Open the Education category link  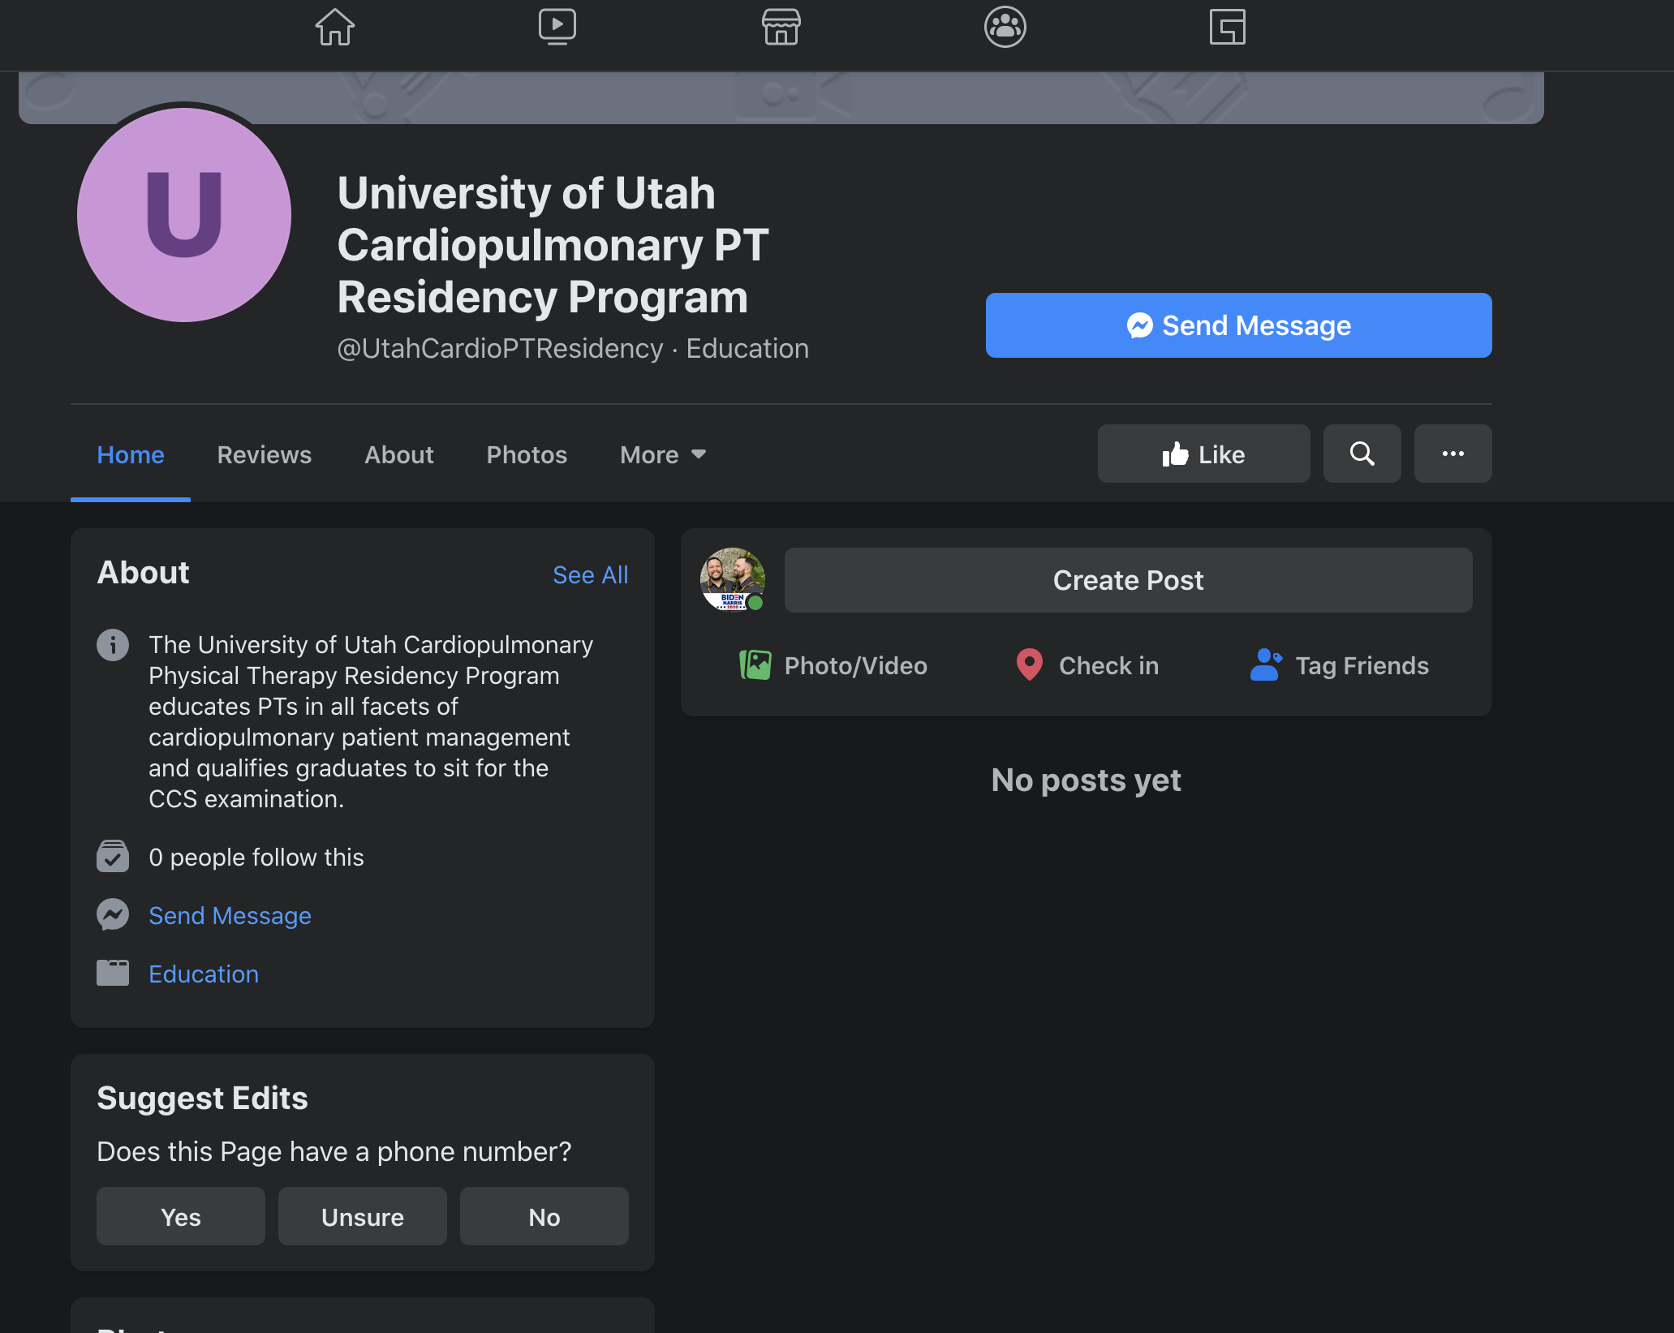pyautogui.click(x=204, y=974)
